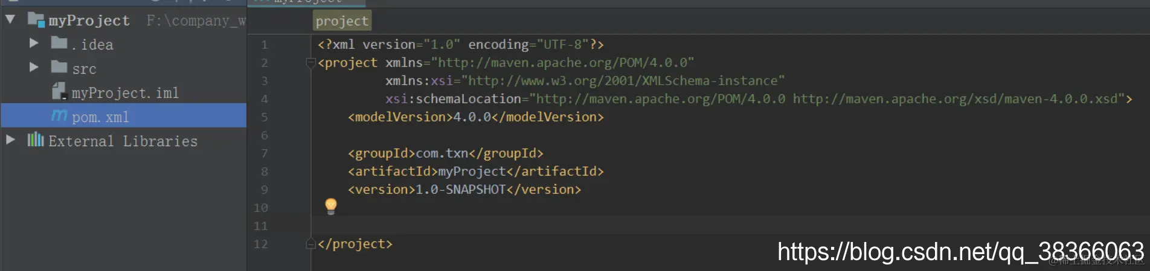Select pom.xml in the project tree
The image size is (1150, 271).
tap(100, 117)
